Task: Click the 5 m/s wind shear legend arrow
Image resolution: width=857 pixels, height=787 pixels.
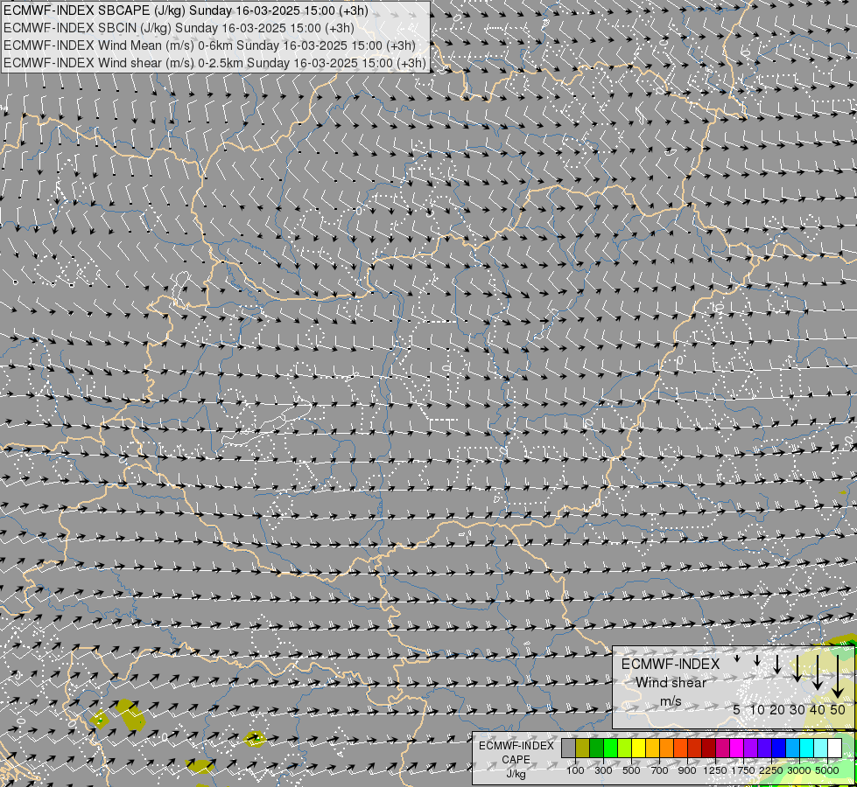Action: click(x=737, y=658)
